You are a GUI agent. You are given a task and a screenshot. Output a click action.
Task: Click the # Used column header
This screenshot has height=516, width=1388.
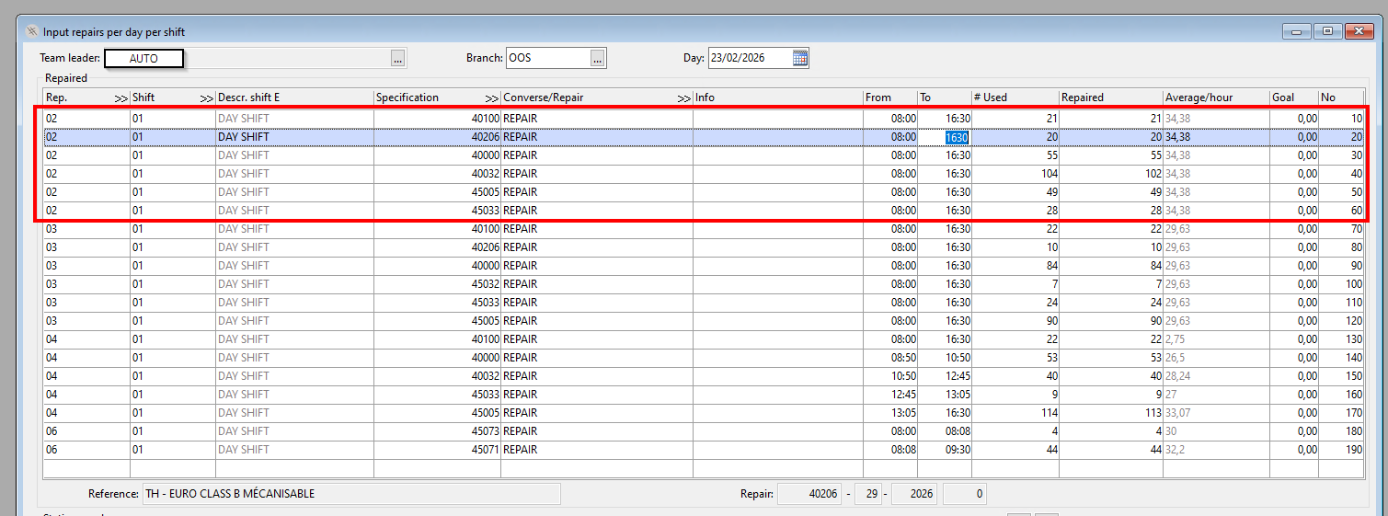point(1015,97)
